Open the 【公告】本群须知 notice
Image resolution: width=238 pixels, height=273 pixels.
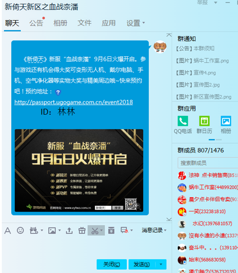click(x=195, y=48)
